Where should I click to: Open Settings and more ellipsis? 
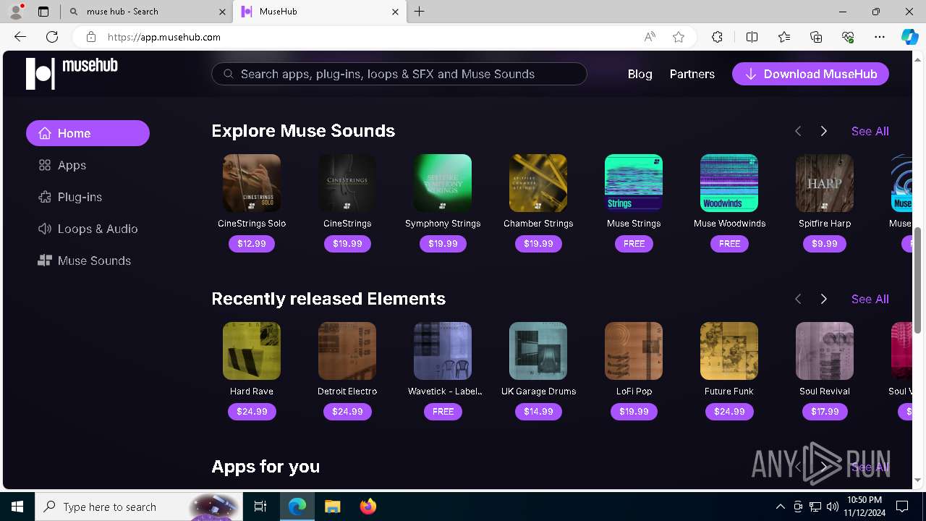point(880,37)
